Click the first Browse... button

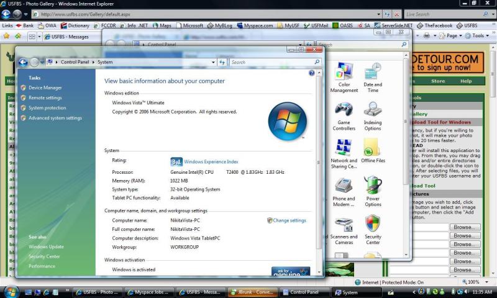click(x=465, y=227)
